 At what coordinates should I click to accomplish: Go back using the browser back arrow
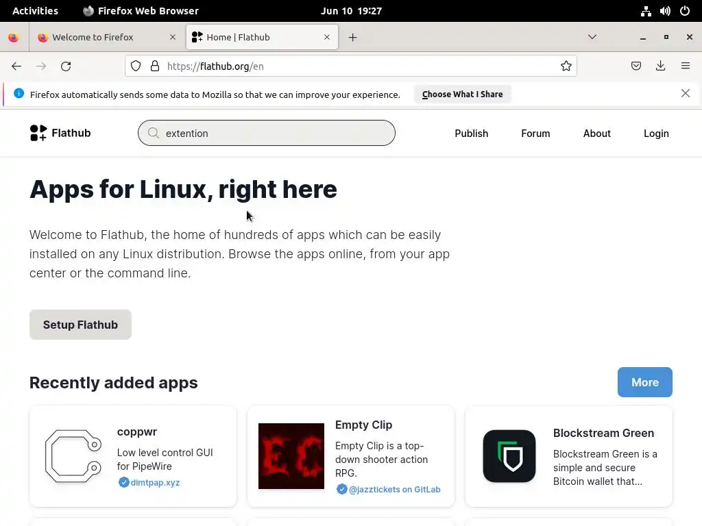point(16,66)
